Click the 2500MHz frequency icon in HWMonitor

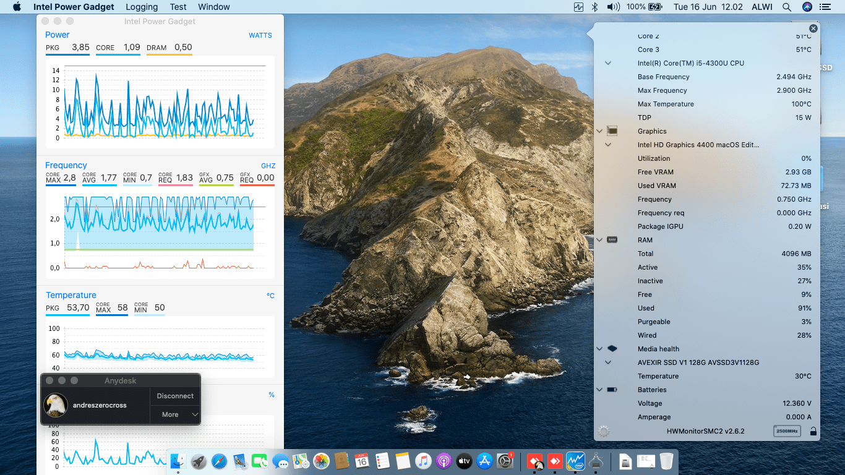click(787, 431)
